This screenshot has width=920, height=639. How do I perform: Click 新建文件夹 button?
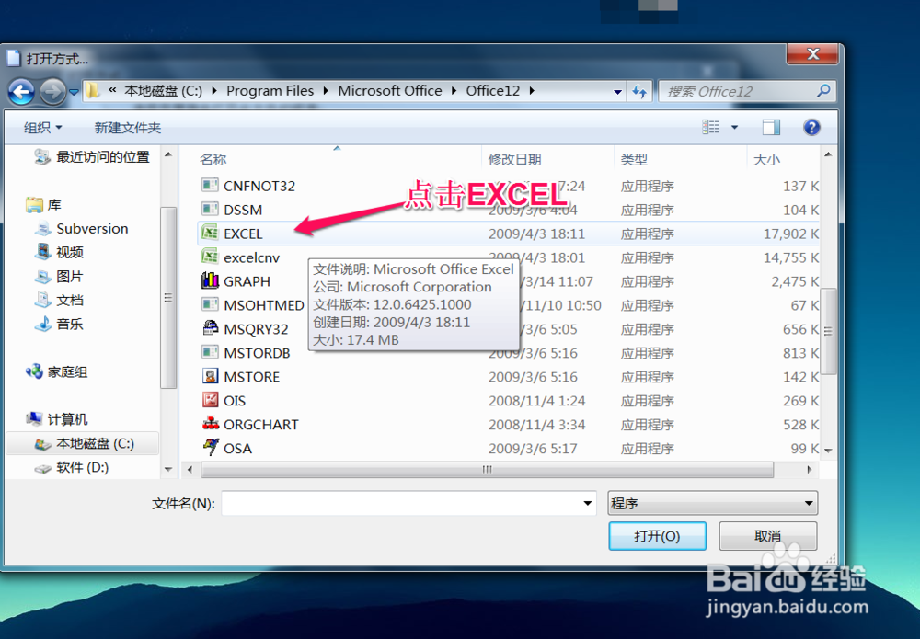point(127,127)
